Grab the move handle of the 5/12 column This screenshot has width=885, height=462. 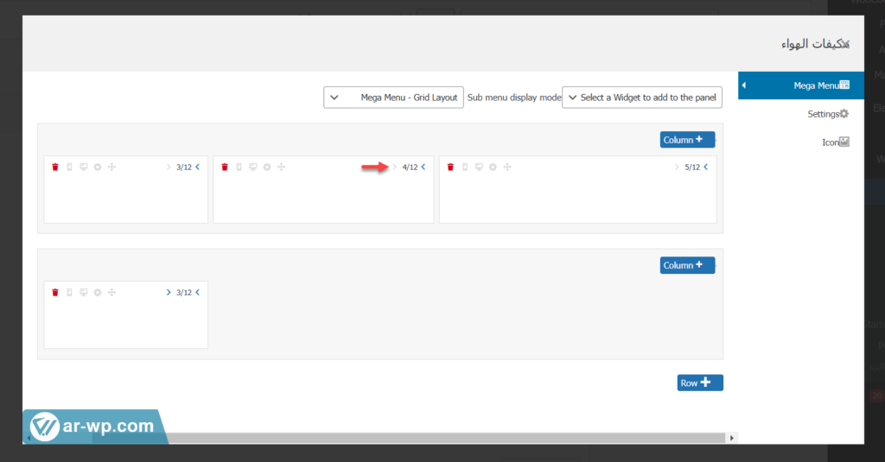(x=507, y=167)
